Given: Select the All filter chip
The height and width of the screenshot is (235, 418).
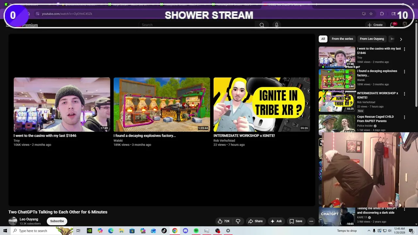Looking at the screenshot, I should (323, 39).
